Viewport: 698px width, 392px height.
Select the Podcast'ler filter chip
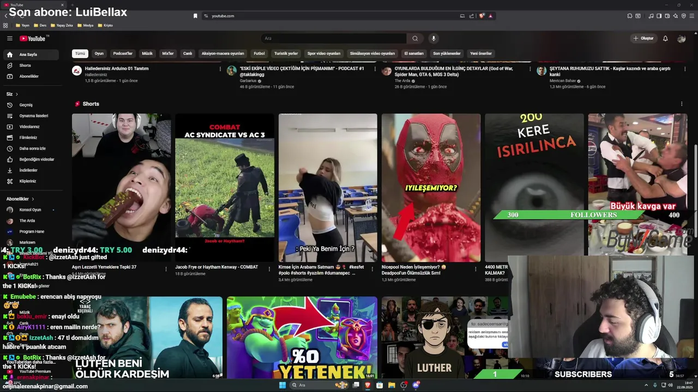click(123, 53)
